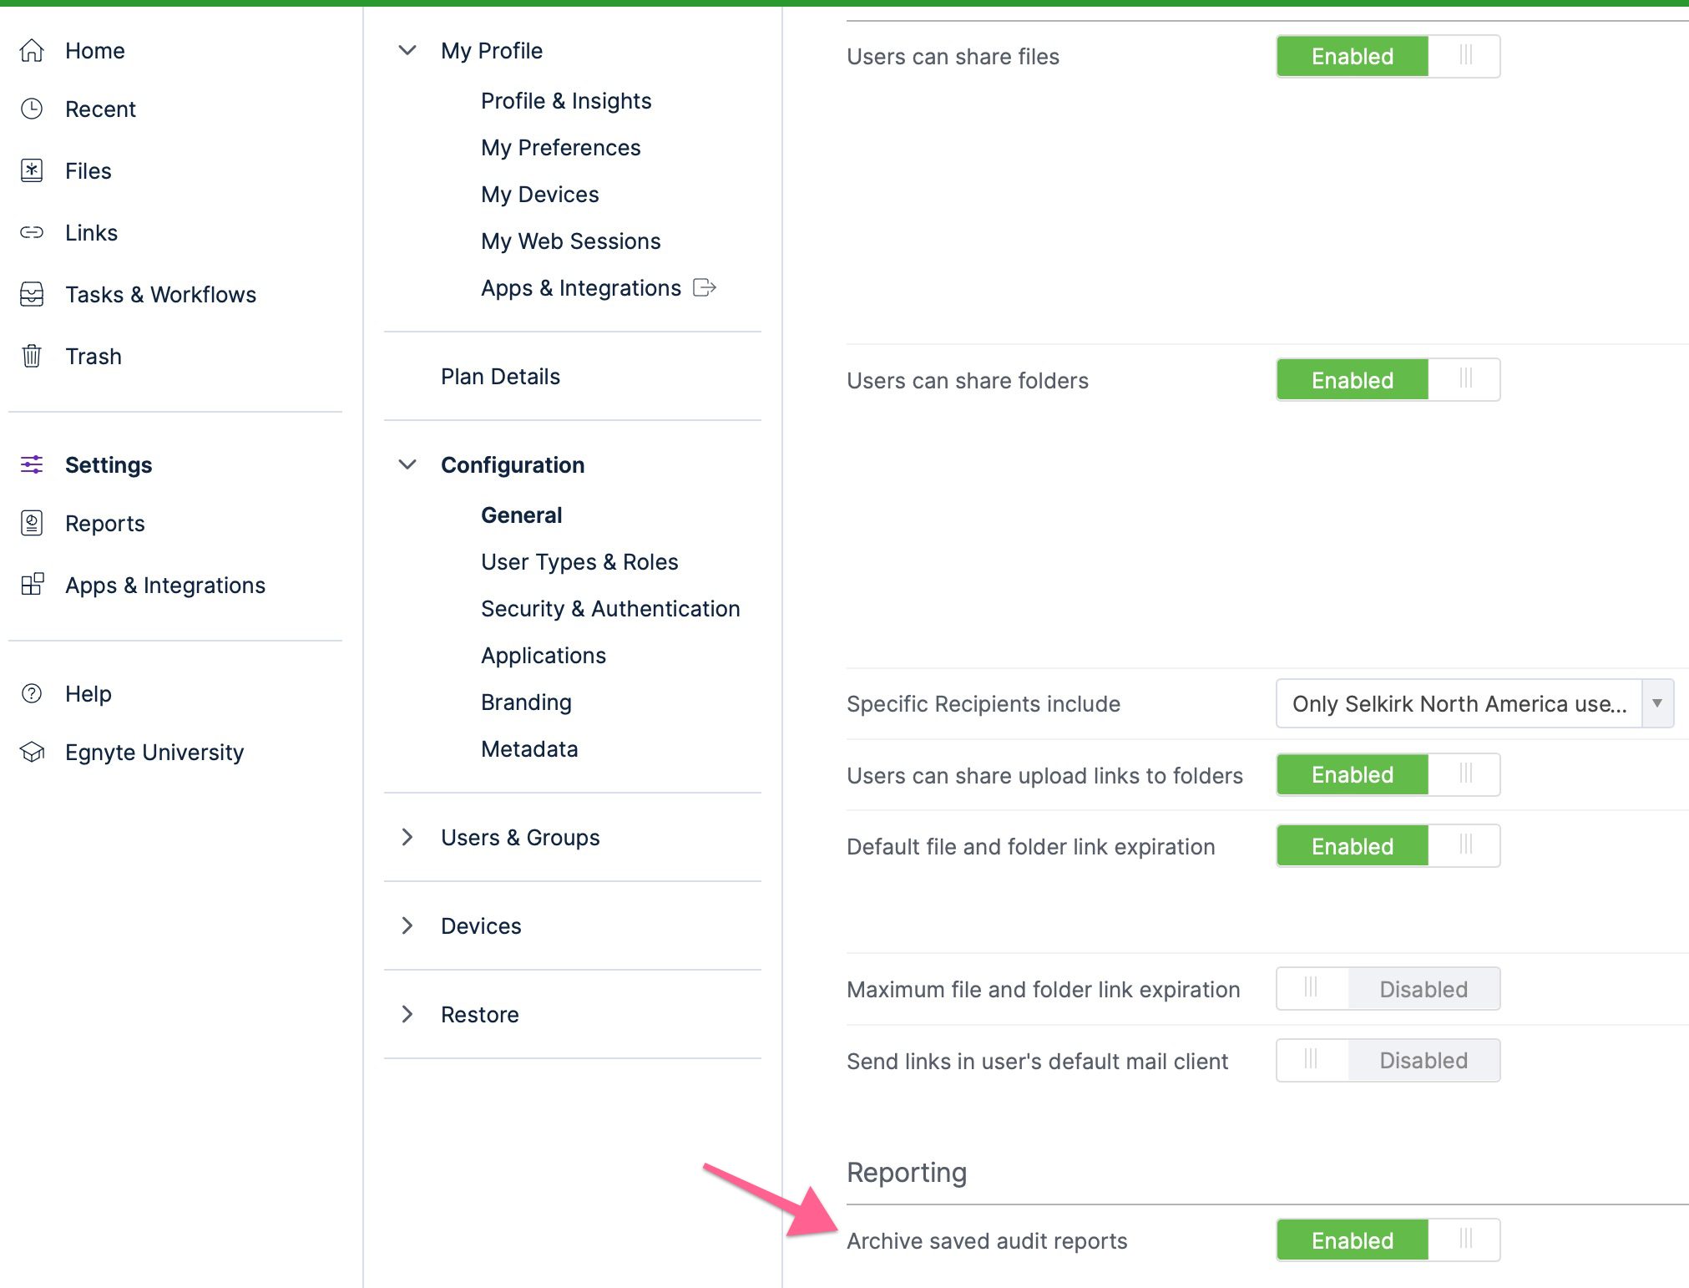This screenshot has height=1288, width=1689.
Task: Enable Send links in user's default mail client
Action: [x=1388, y=1061]
